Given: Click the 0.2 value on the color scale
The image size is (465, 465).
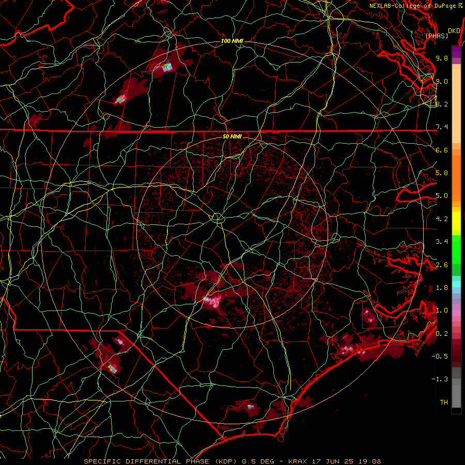Looking at the screenshot, I should click(442, 334).
